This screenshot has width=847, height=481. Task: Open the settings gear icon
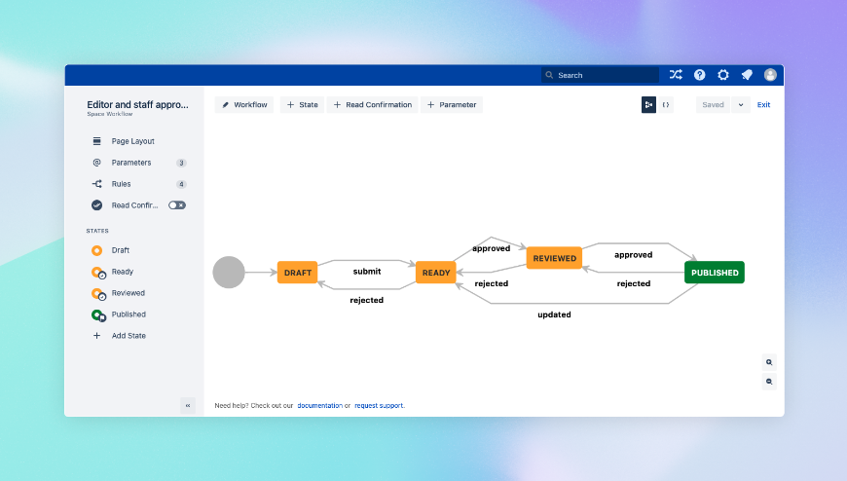(723, 75)
